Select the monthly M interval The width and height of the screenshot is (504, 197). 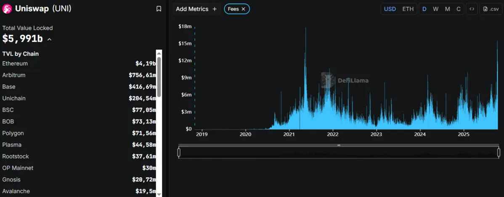coord(447,9)
